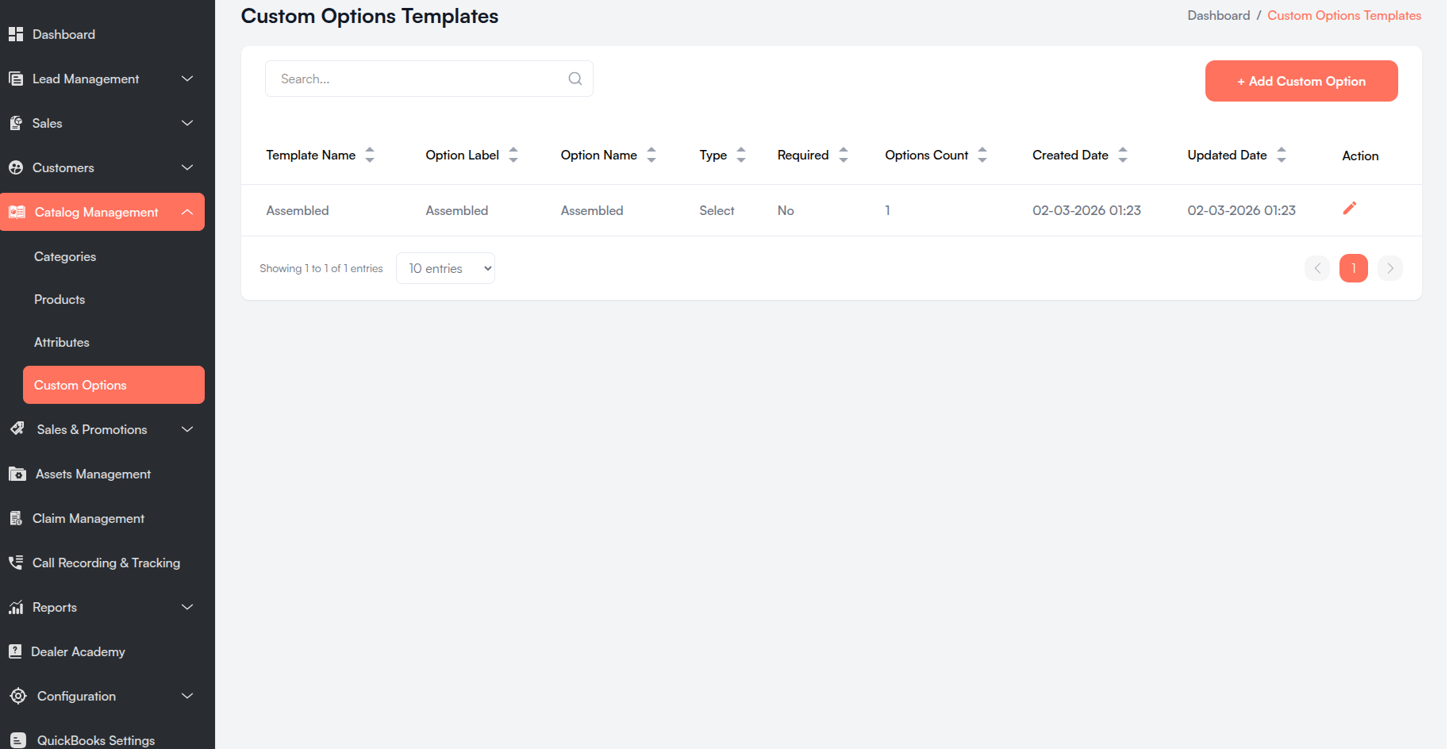Expand the Sales menu chevron
Image resolution: width=1449 pixels, height=749 pixels.
click(187, 123)
